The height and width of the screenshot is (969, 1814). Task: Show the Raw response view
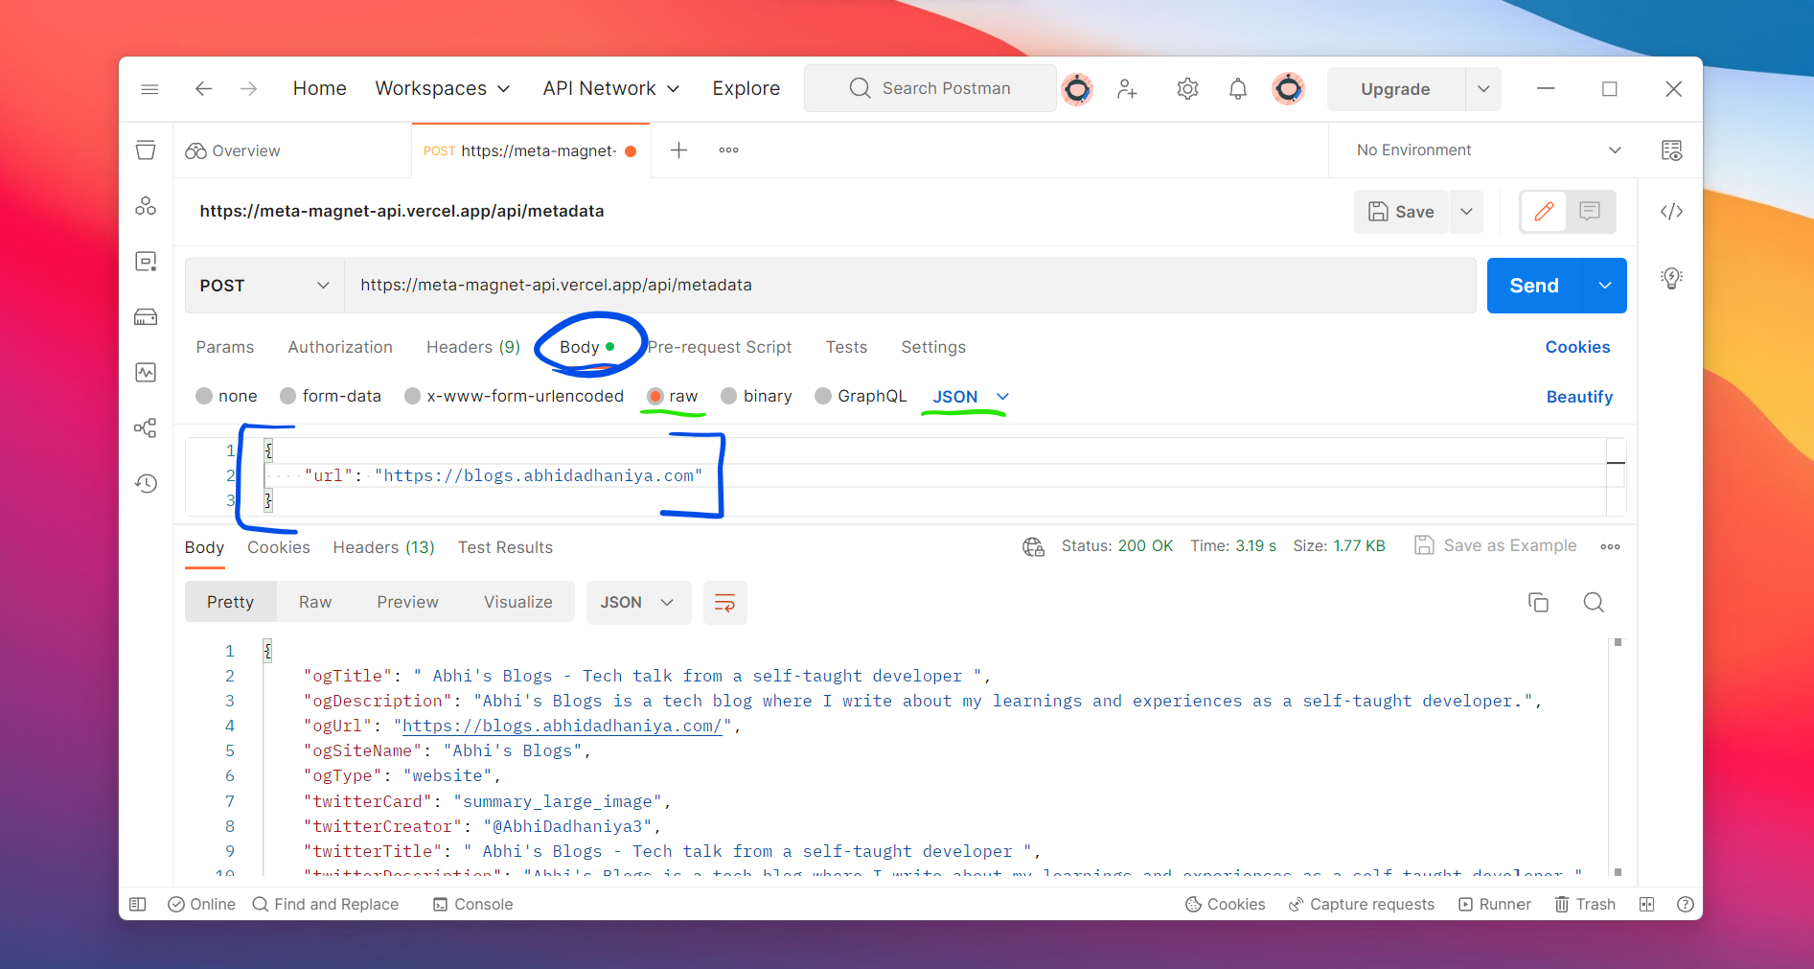[x=314, y=603]
